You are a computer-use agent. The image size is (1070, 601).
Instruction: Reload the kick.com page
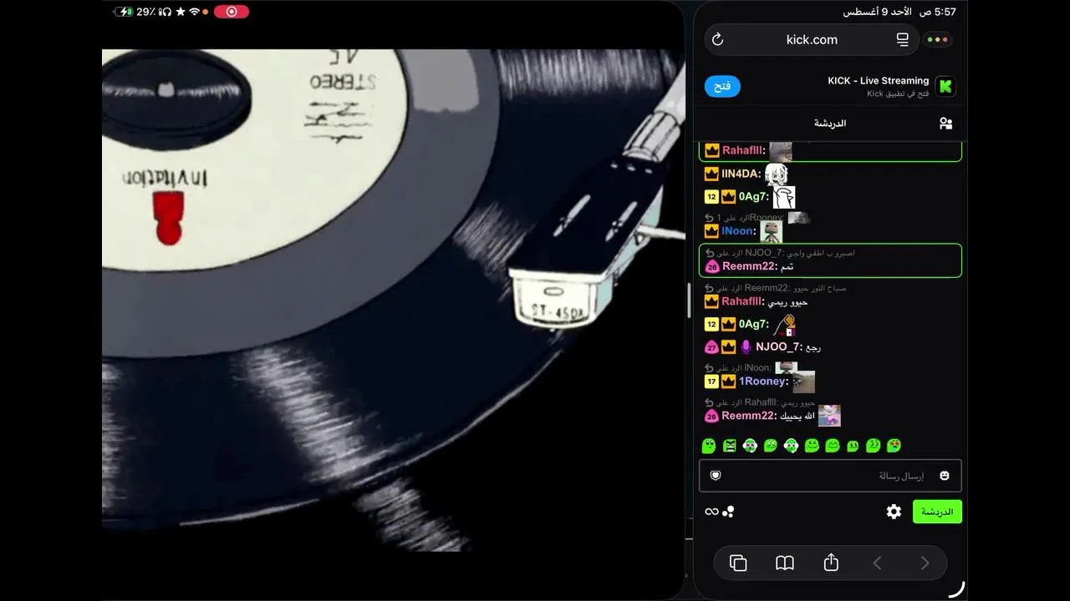717,39
